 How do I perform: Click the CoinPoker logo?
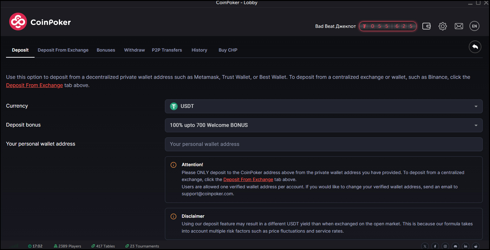click(40, 22)
